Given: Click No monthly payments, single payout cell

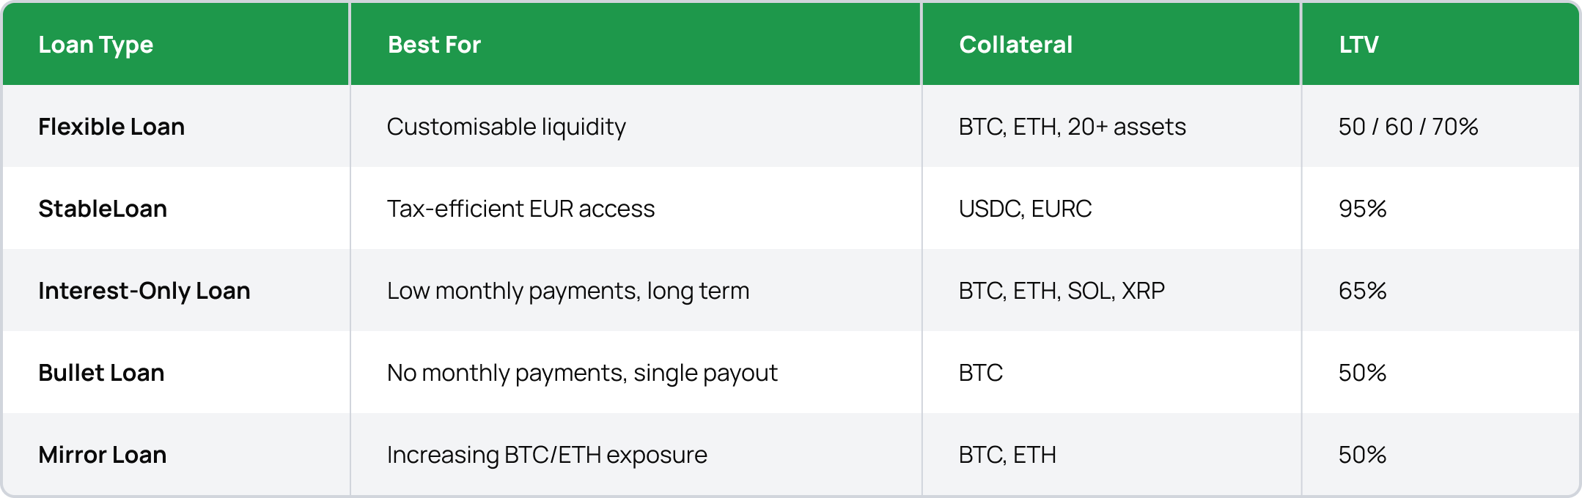Looking at the screenshot, I should 582,373.
